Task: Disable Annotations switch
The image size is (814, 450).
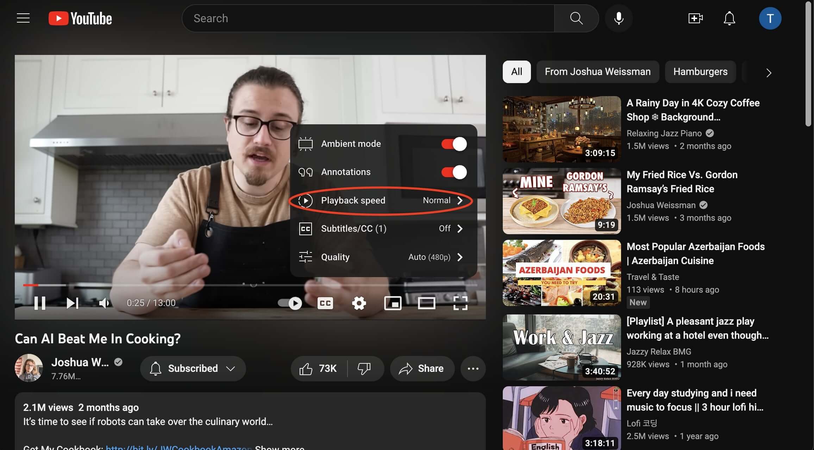Action: click(453, 172)
